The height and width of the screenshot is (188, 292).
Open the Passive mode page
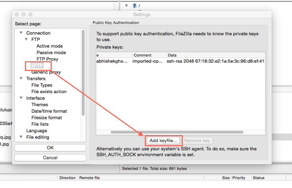[51, 52]
